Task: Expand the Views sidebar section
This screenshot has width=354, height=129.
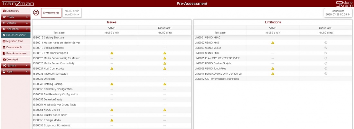Action: coord(15,17)
